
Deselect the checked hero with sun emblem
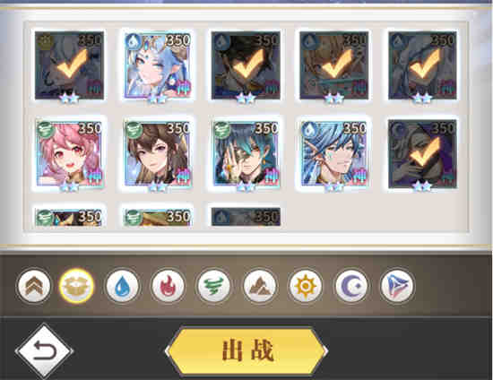69,65
